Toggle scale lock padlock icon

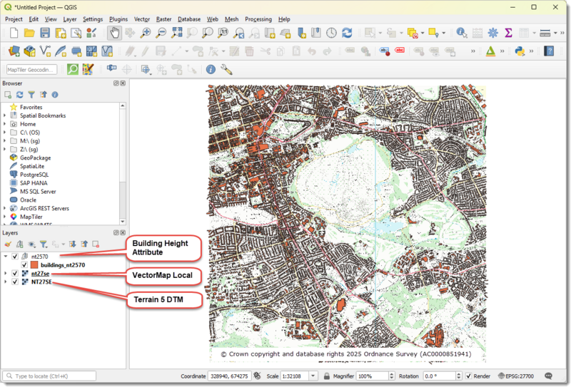point(327,376)
